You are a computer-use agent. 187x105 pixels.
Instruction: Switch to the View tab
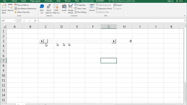coord(77,1)
